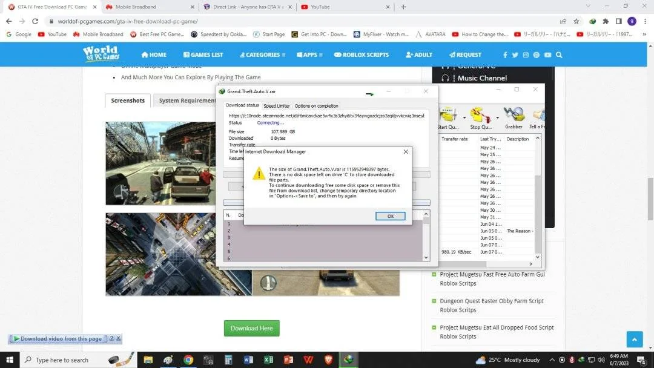Switch to Speed Limiter tab
The image size is (654, 368).
(276, 106)
